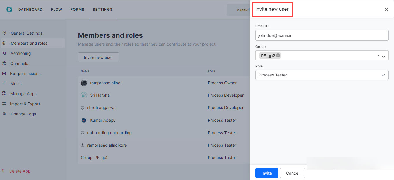
Task: Click the Email ID input field
Action: pos(322,35)
